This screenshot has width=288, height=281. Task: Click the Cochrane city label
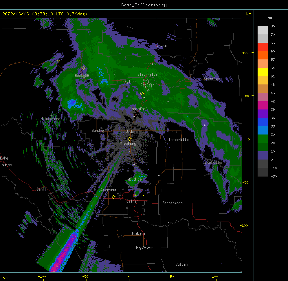[x=108, y=190]
